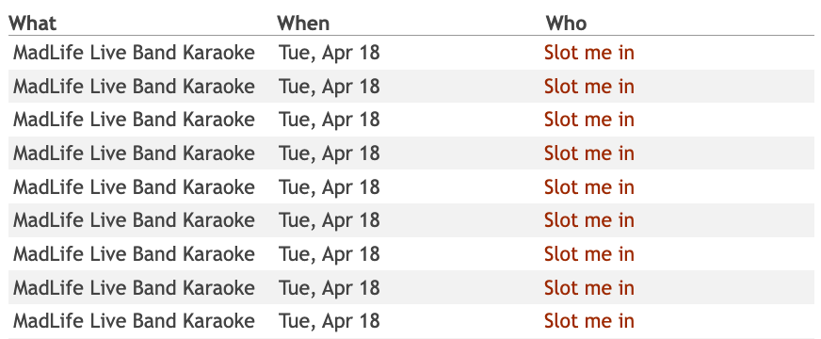Click 'Slot me in' in the second row
The image size is (821, 339).
coord(589,87)
